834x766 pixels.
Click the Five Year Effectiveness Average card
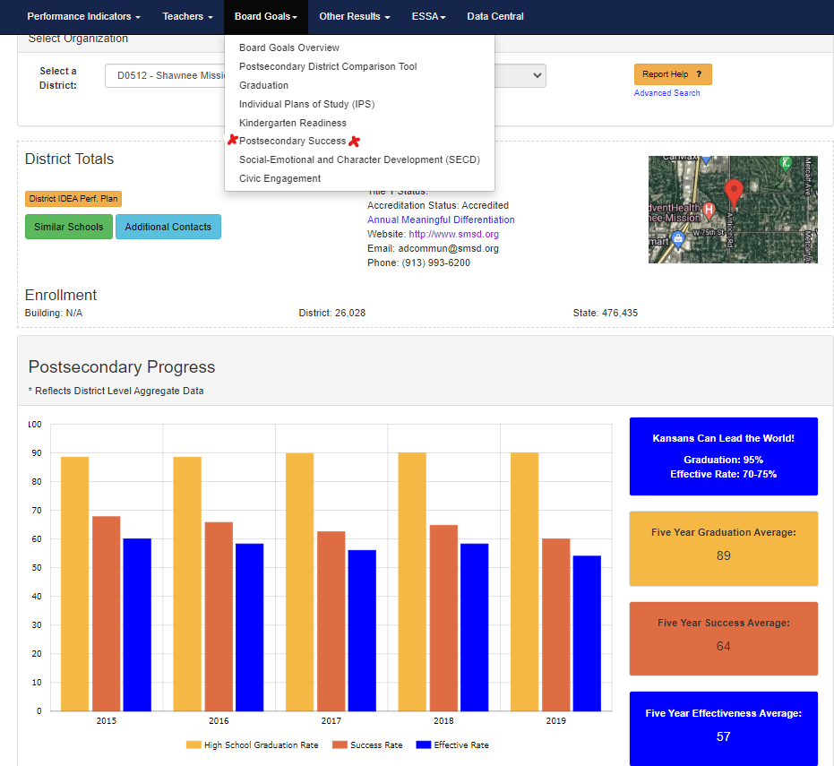click(724, 728)
